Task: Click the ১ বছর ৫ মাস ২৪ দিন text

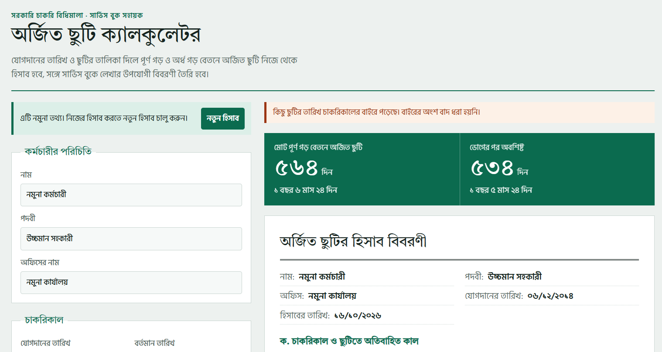Action: point(501,190)
